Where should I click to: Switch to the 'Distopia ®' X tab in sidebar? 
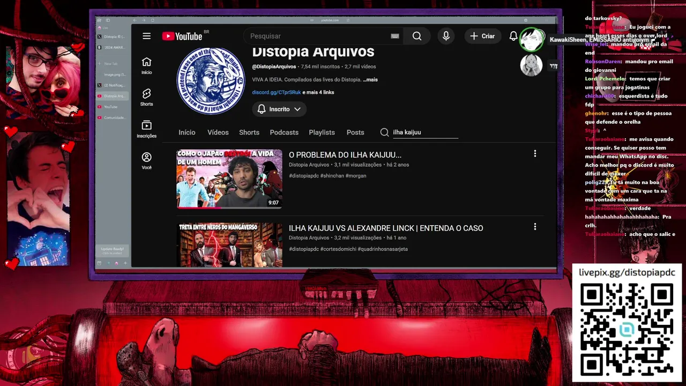pyautogui.click(x=111, y=36)
